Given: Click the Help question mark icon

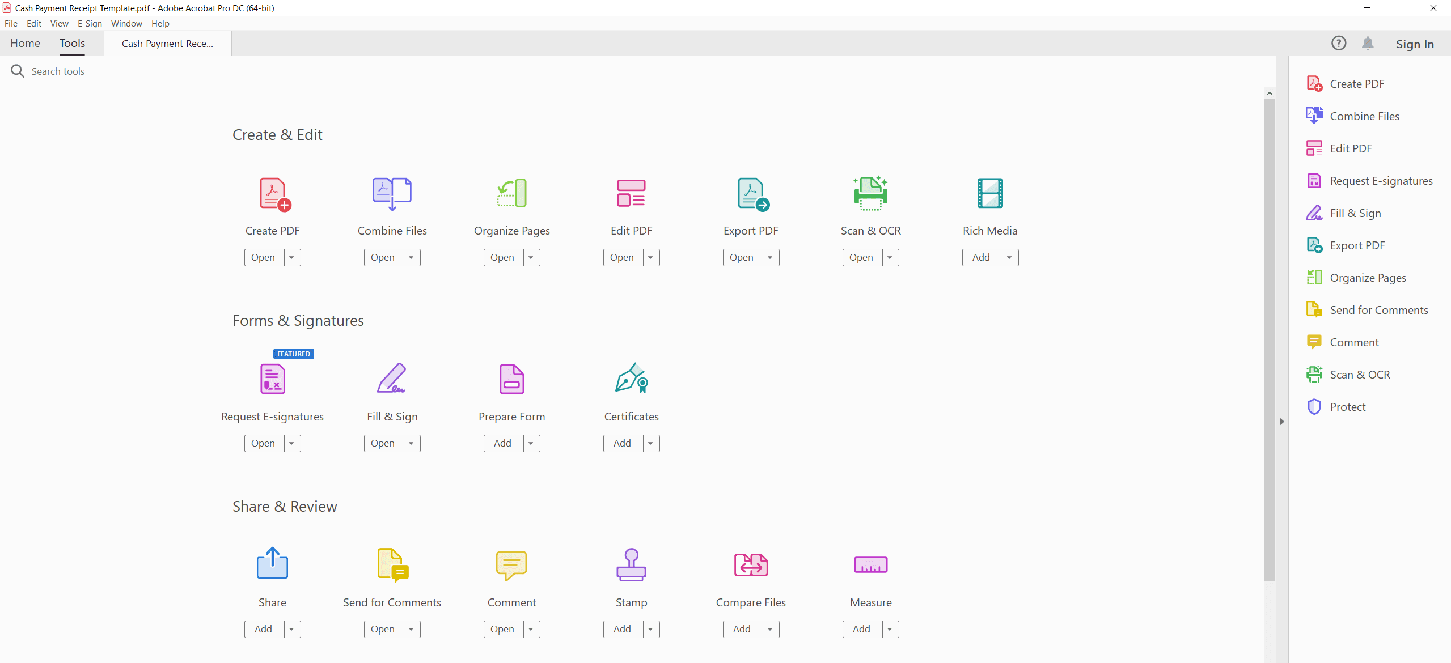Looking at the screenshot, I should [1339, 44].
